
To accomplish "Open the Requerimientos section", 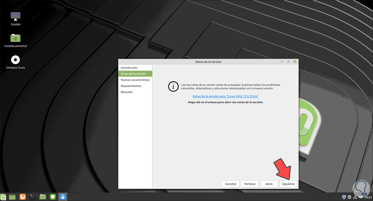I will (x=132, y=86).
